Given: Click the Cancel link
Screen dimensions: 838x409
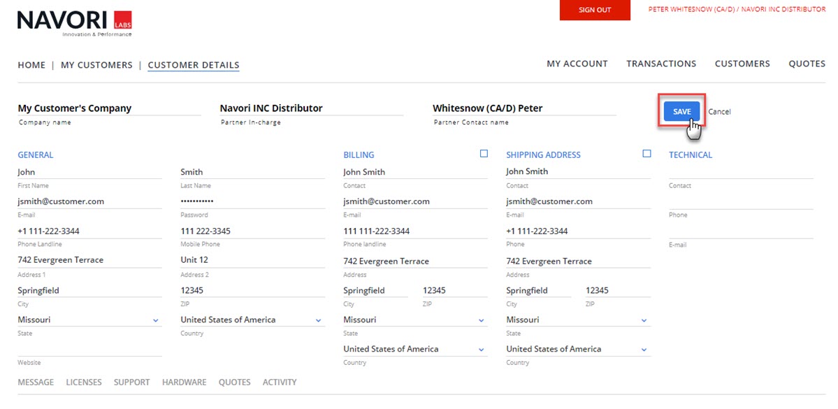Looking at the screenshot, I should [719, 112].
